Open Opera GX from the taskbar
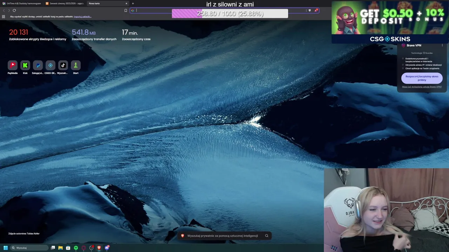 point(84,248)
